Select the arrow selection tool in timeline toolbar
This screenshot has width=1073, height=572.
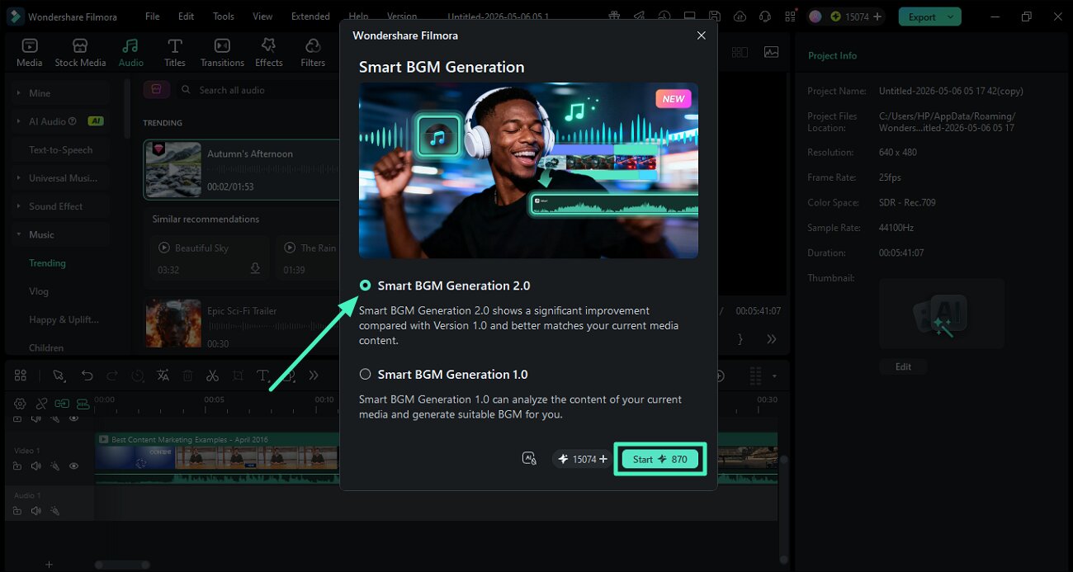click(59, 376)
